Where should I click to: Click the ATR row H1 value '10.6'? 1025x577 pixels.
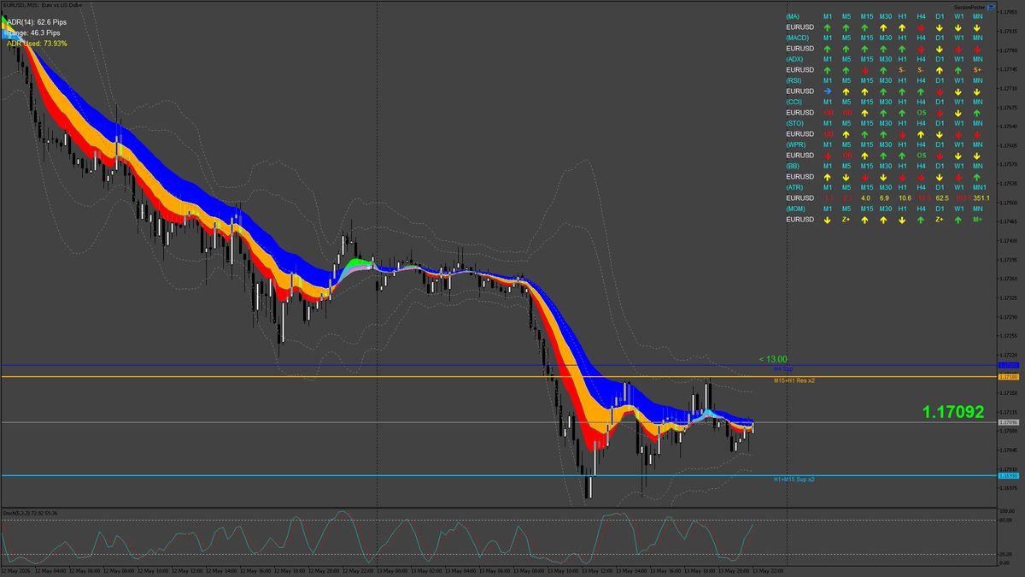pos(905,197)
